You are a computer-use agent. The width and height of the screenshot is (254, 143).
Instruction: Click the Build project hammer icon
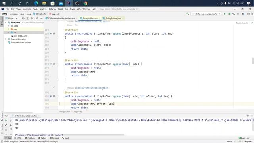click(x=187, y=14)
